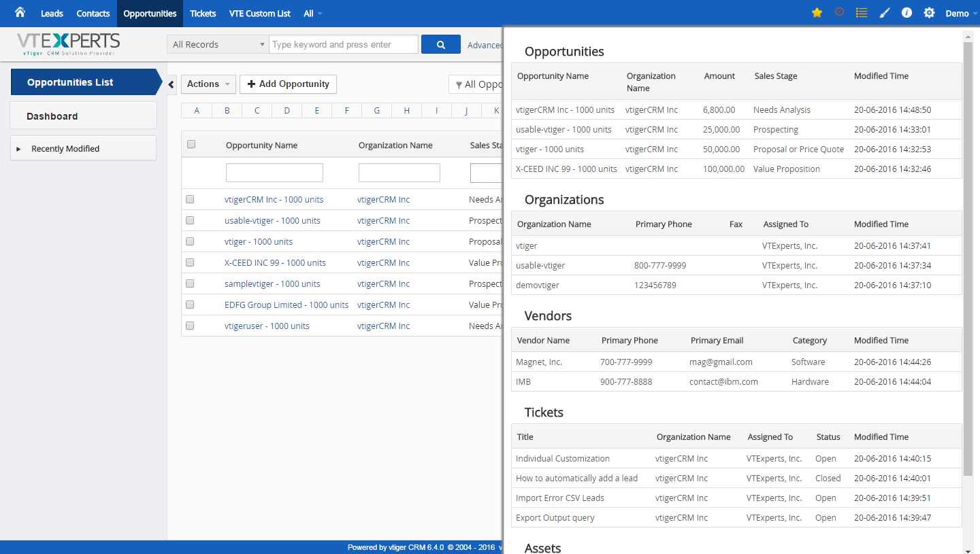Sort list by Organization Name header

click(x=395, y=145)
